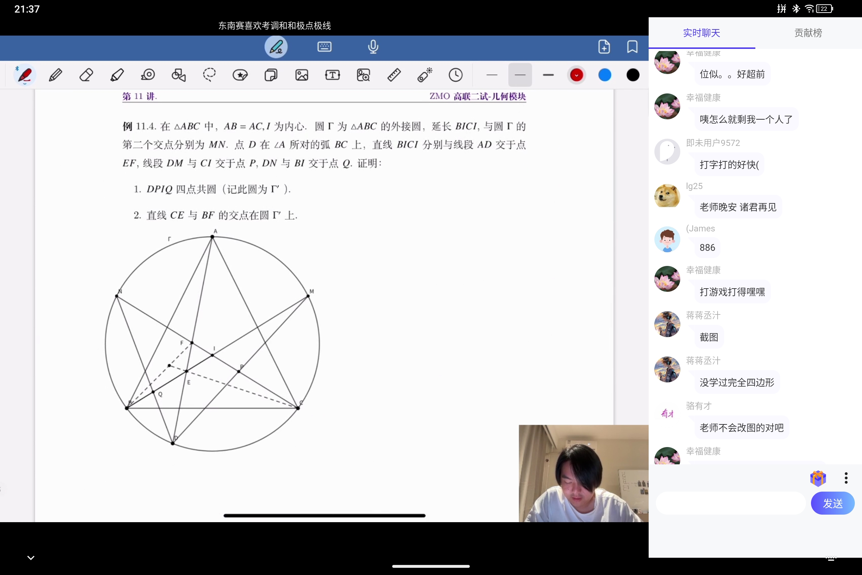Tap the battery indicator showing 22
Screen dimensions: 862x575
pos(825,9)
